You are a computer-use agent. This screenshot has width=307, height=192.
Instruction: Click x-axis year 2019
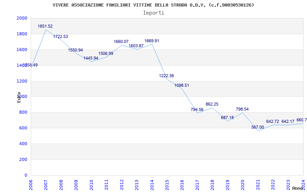pos(228,185)
